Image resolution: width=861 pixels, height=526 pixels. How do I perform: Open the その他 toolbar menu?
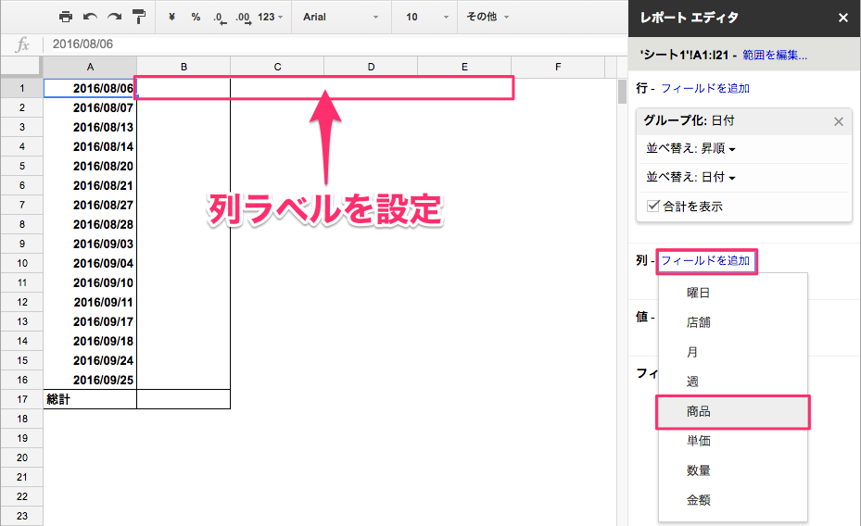pos(487,17)
